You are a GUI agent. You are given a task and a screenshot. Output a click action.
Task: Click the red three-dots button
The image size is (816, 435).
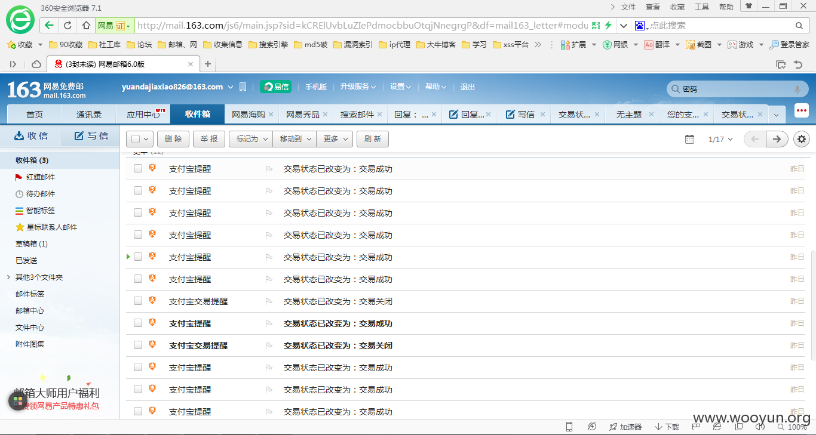point(802,111)
